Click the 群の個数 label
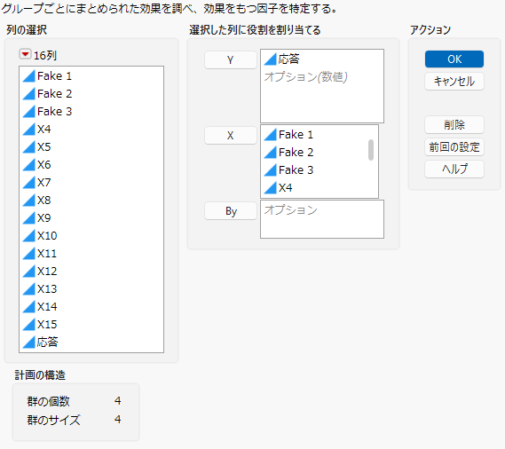 [x=48, y=401]
